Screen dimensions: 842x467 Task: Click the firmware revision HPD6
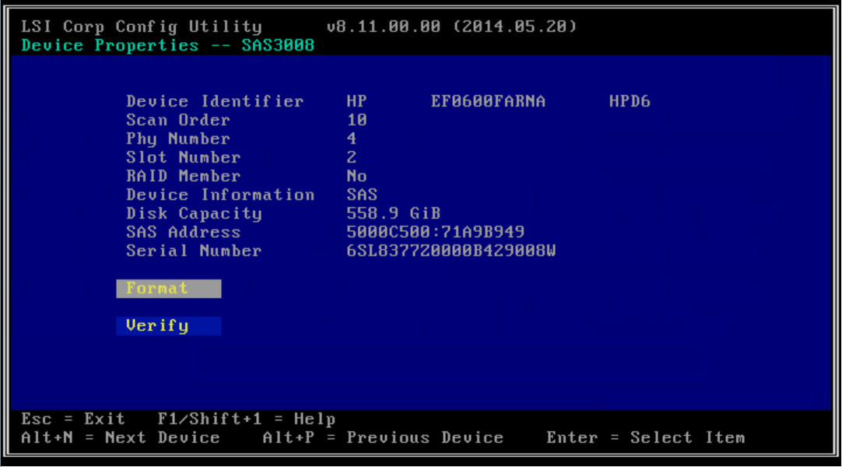[630, 101]
